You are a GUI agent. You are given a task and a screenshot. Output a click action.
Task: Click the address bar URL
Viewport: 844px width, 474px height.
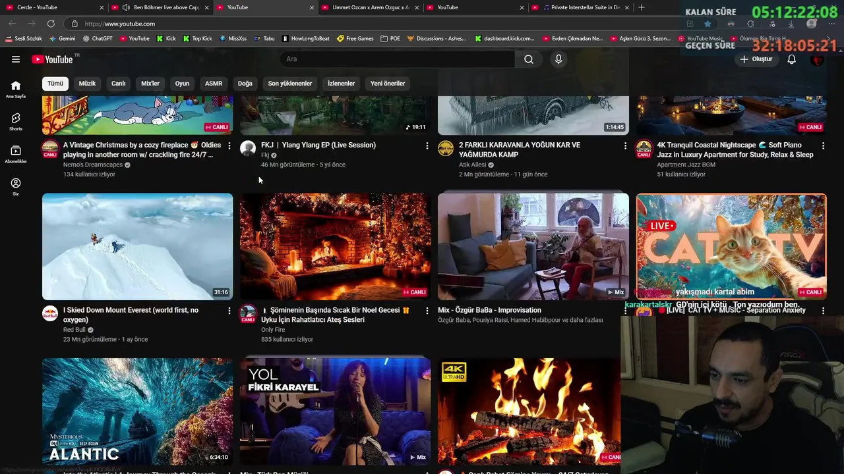[x=120, y=24]
